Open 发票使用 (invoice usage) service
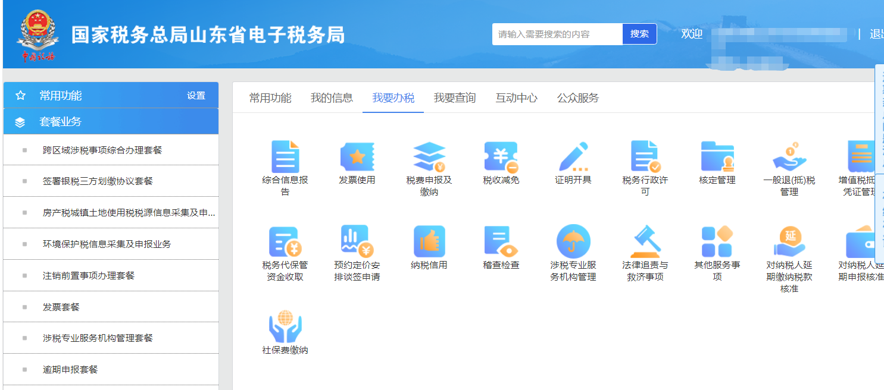 (x=357, y=158)
